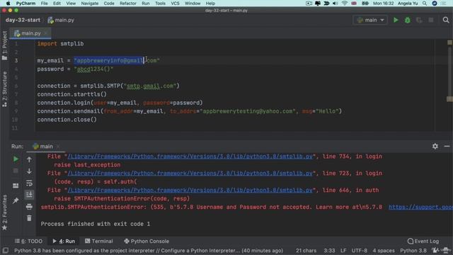Viewport: 453px width, 255px height.
Task: Change line separator LF in status bar
Action: (x=343, y=251)
